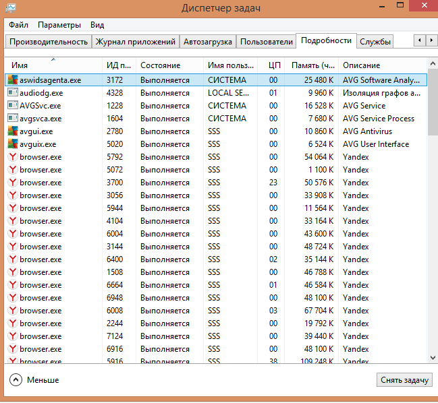Click the avgui.exe AVG icon
Screen dimensions: 438x403
(x=13, y=131)
